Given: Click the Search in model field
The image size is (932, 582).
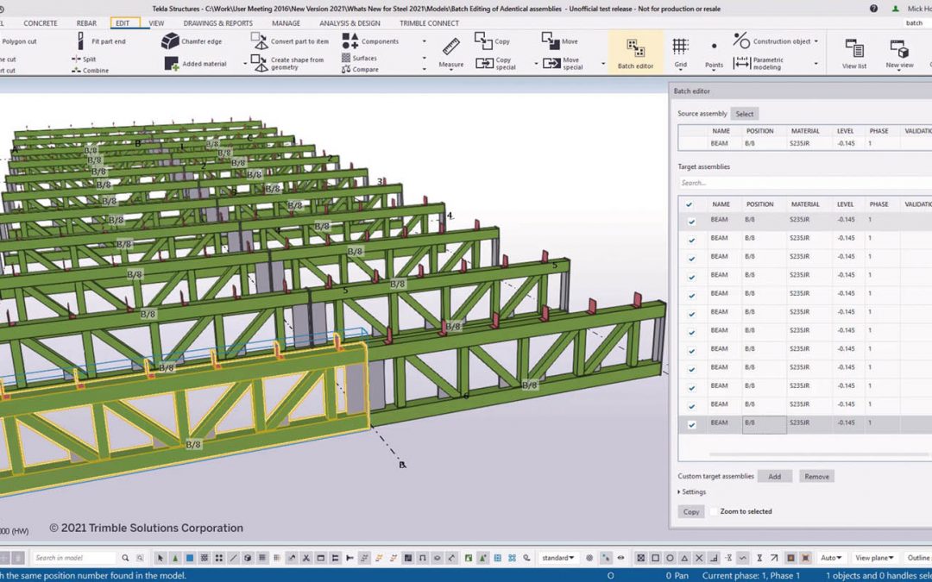Looking at the screenshot, I should coord(73,558).
